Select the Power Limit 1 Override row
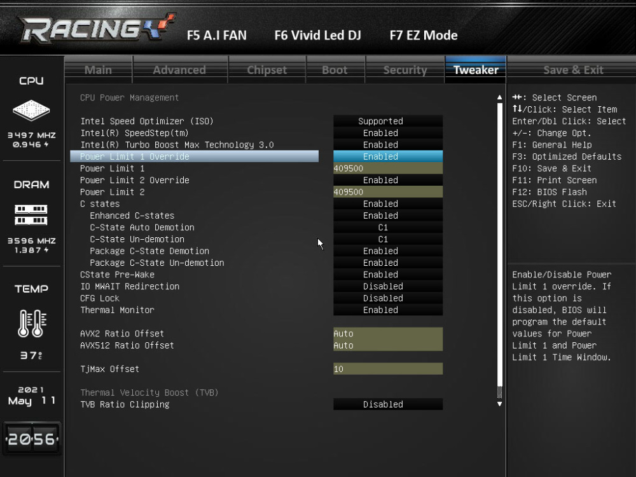This screenshot has height=477, width=636. pyautogui.click(x=194, y=156)
